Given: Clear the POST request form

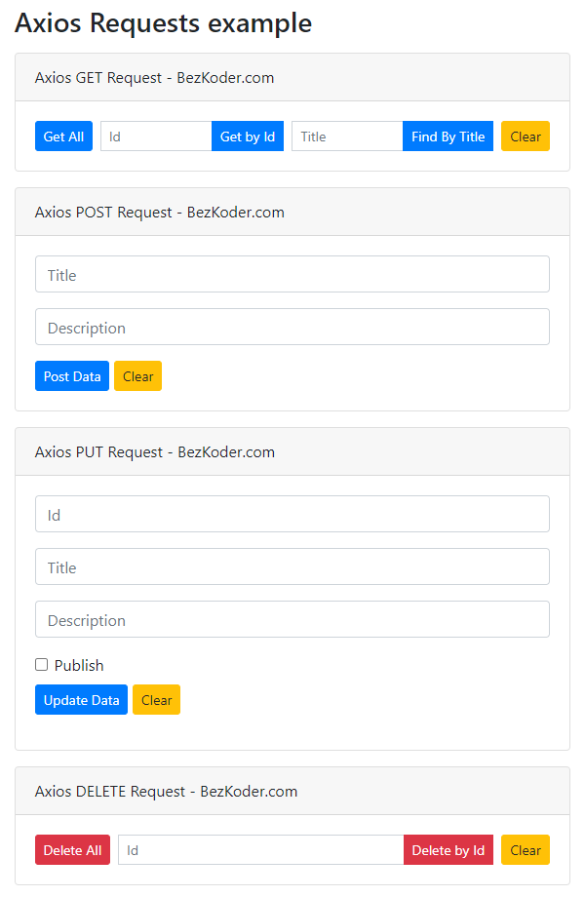Looking at the screenshot, I should pyautogui.click(x=137, y=375).
